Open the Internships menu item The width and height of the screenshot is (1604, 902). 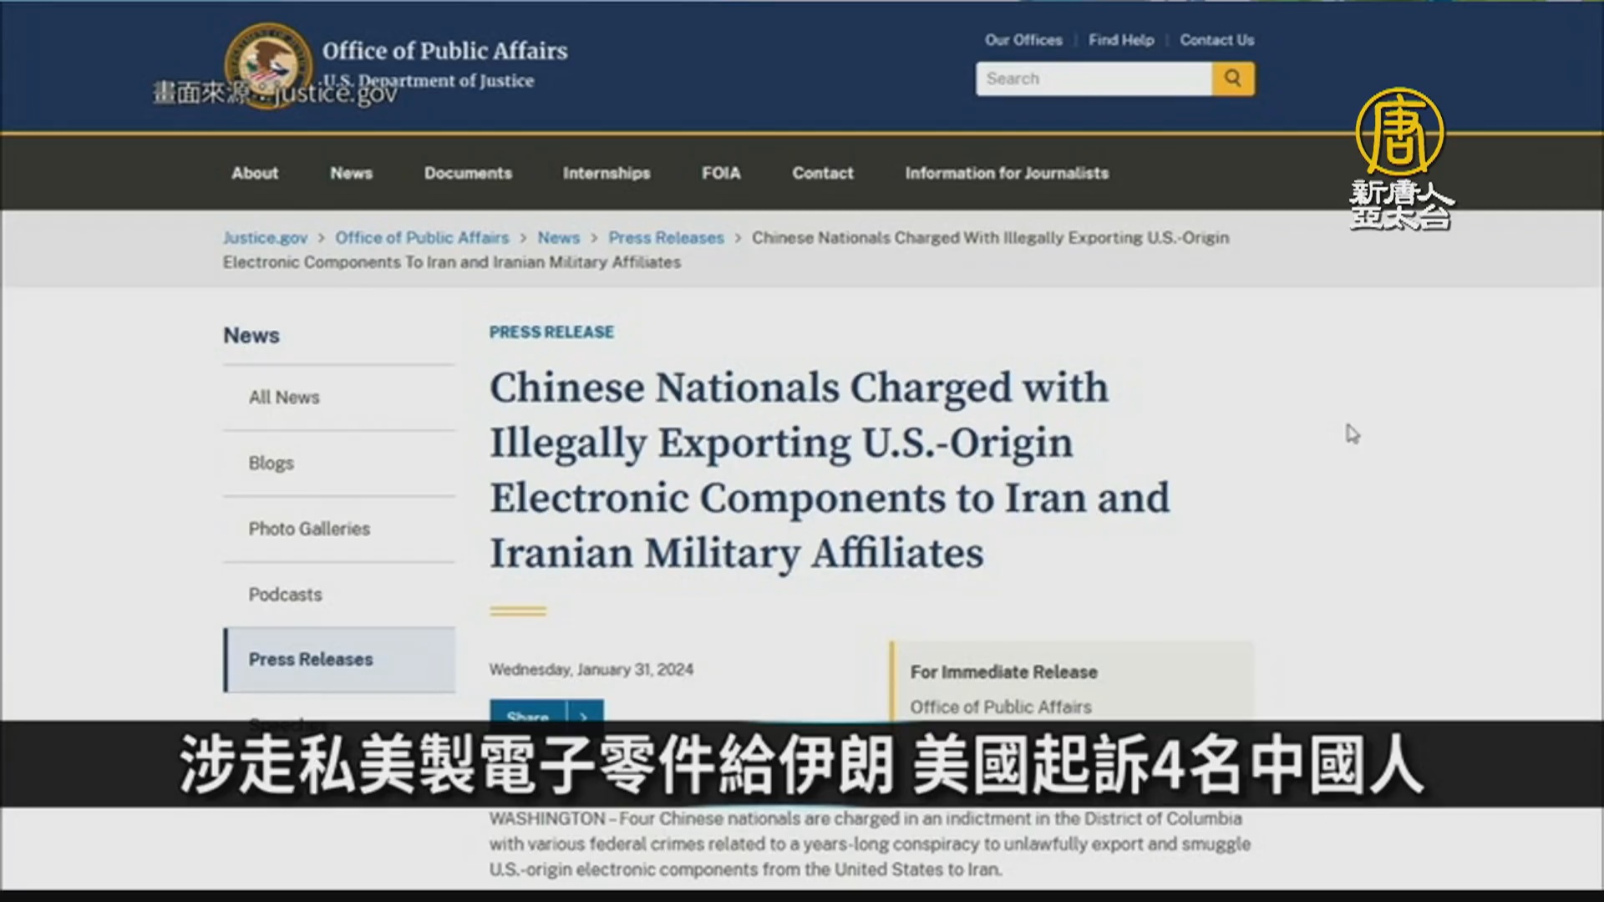pyautogui.click(x=606, y=173)
